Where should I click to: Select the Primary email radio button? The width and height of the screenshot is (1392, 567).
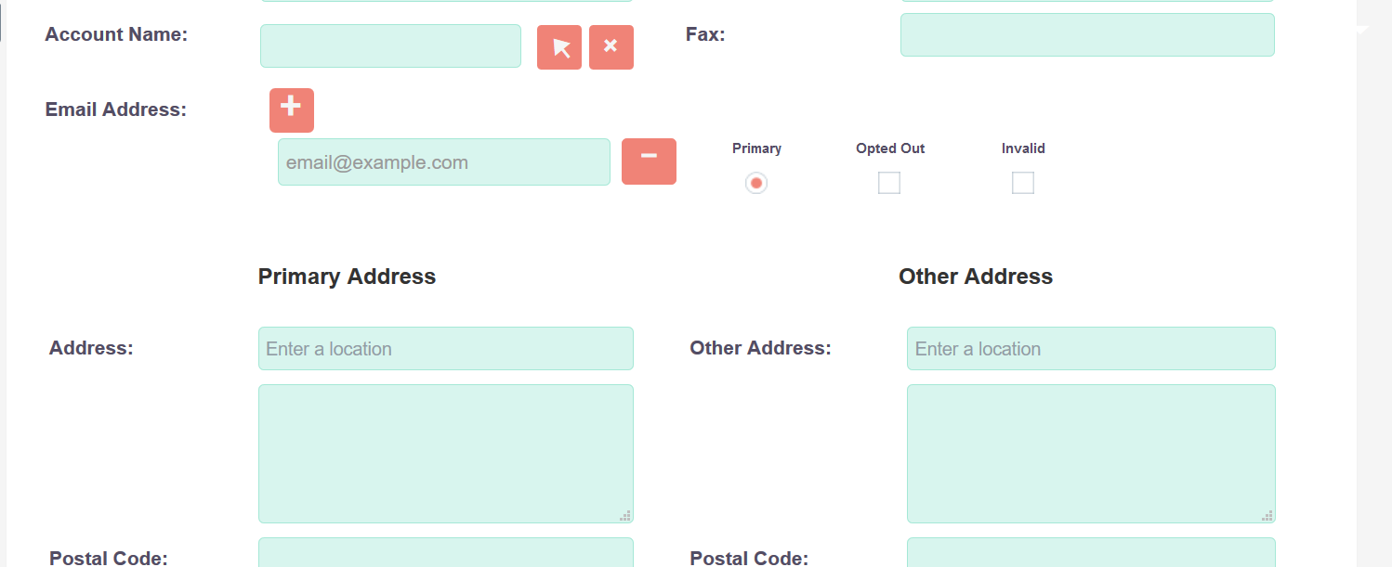[756, 184]
